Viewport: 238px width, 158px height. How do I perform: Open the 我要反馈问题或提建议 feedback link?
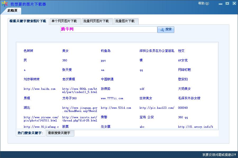click(x=219, y=155)
